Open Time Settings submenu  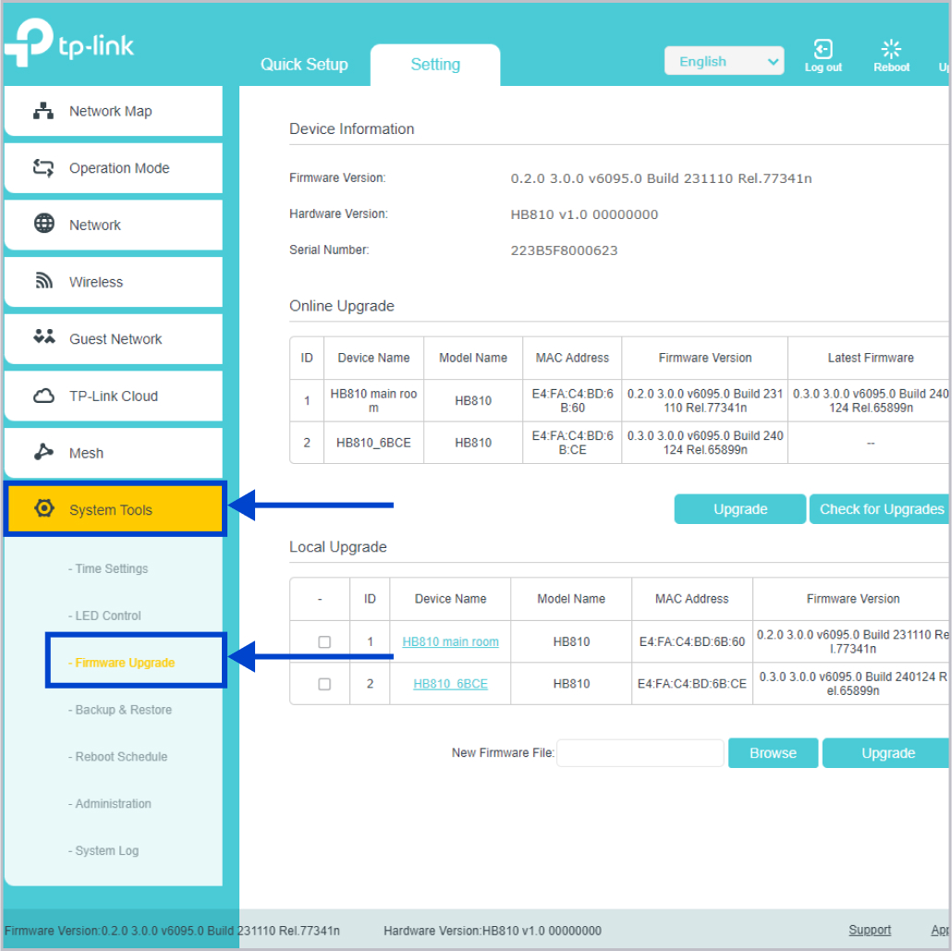click(108, 568)
